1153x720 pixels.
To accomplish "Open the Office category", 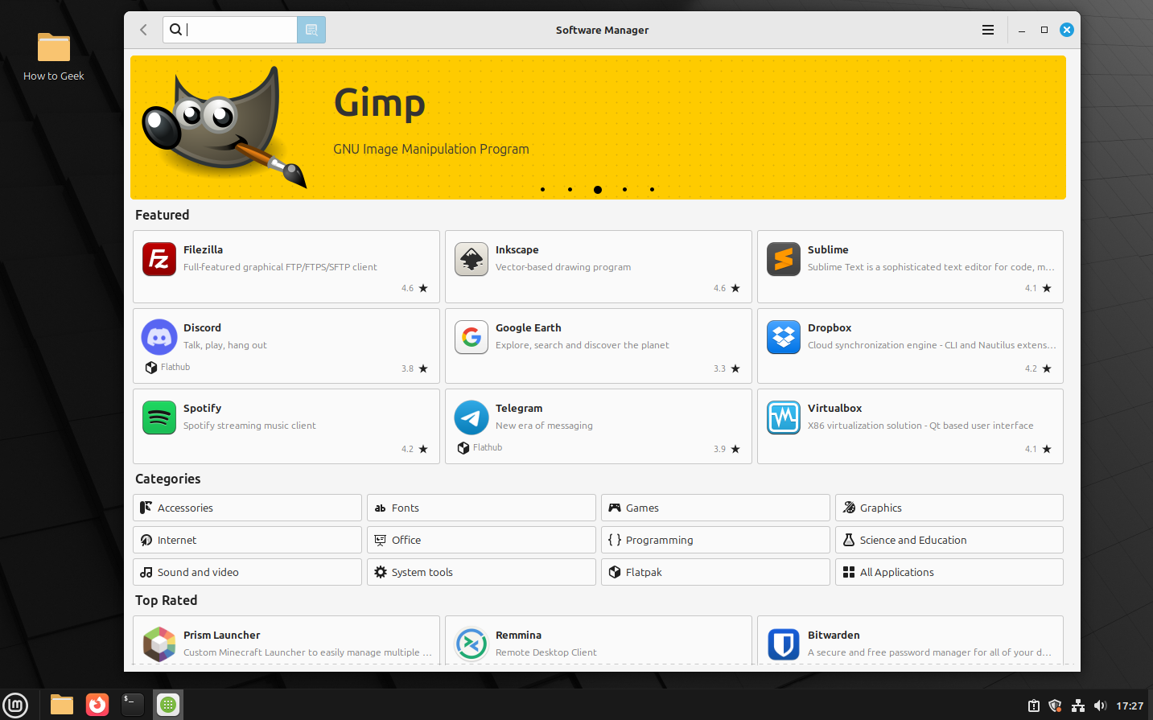I will point(481,540).
